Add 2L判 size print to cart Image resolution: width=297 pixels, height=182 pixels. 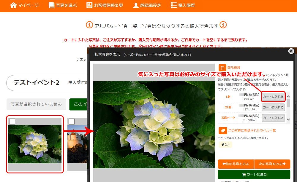point(273,107)
